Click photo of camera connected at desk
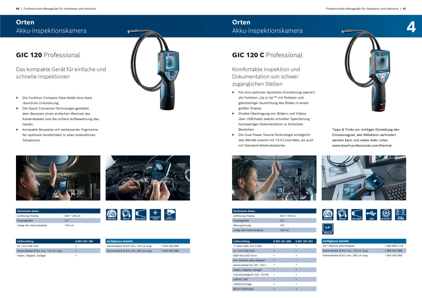The image size is (422, 298). pos(364,178)
